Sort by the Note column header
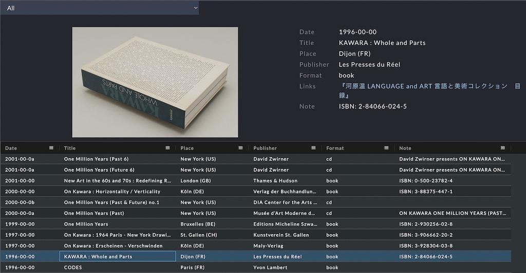This screenshot has width=526, height=273. [x=406, y=148]
